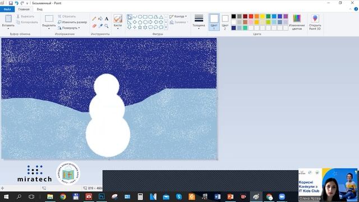Select the Color picker eyedropper tool
This screenshot has width=359, height=202.
click(100, 26)
